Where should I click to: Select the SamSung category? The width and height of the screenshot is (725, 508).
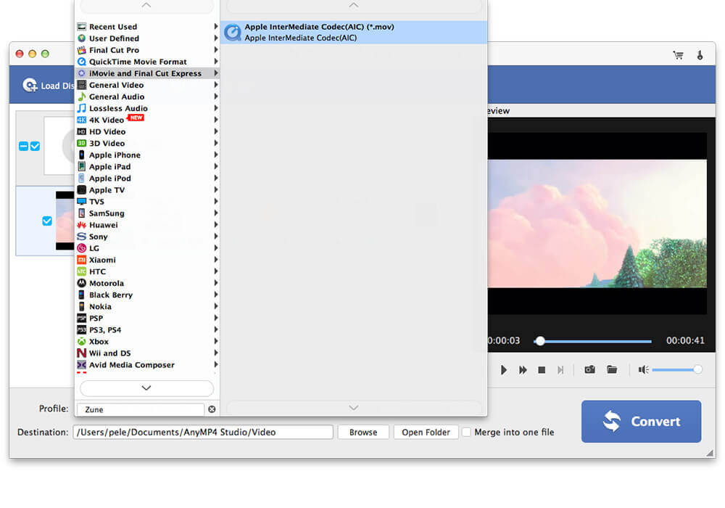click(147, 213)
